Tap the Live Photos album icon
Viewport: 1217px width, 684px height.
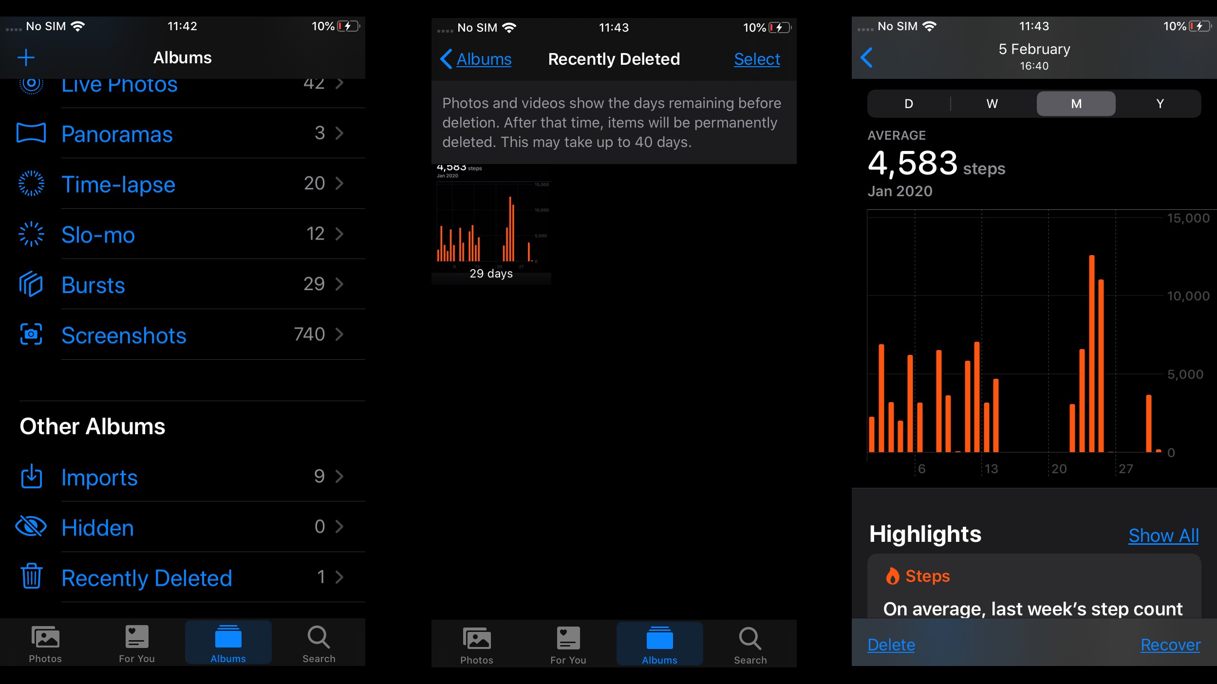pos(31,83)
